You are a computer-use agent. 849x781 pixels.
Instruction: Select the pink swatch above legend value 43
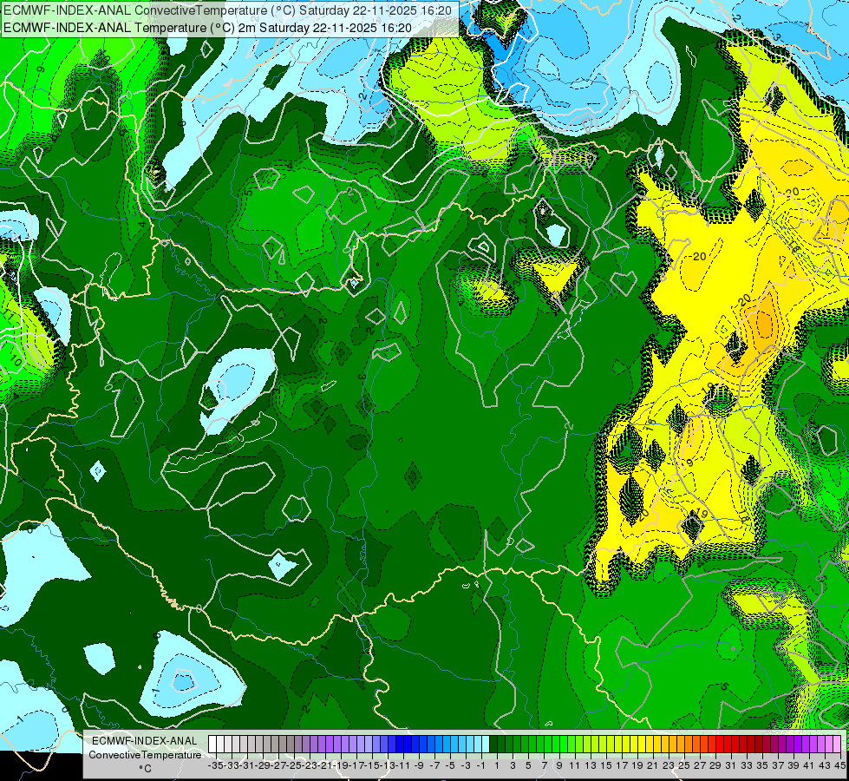click(821, 744)
